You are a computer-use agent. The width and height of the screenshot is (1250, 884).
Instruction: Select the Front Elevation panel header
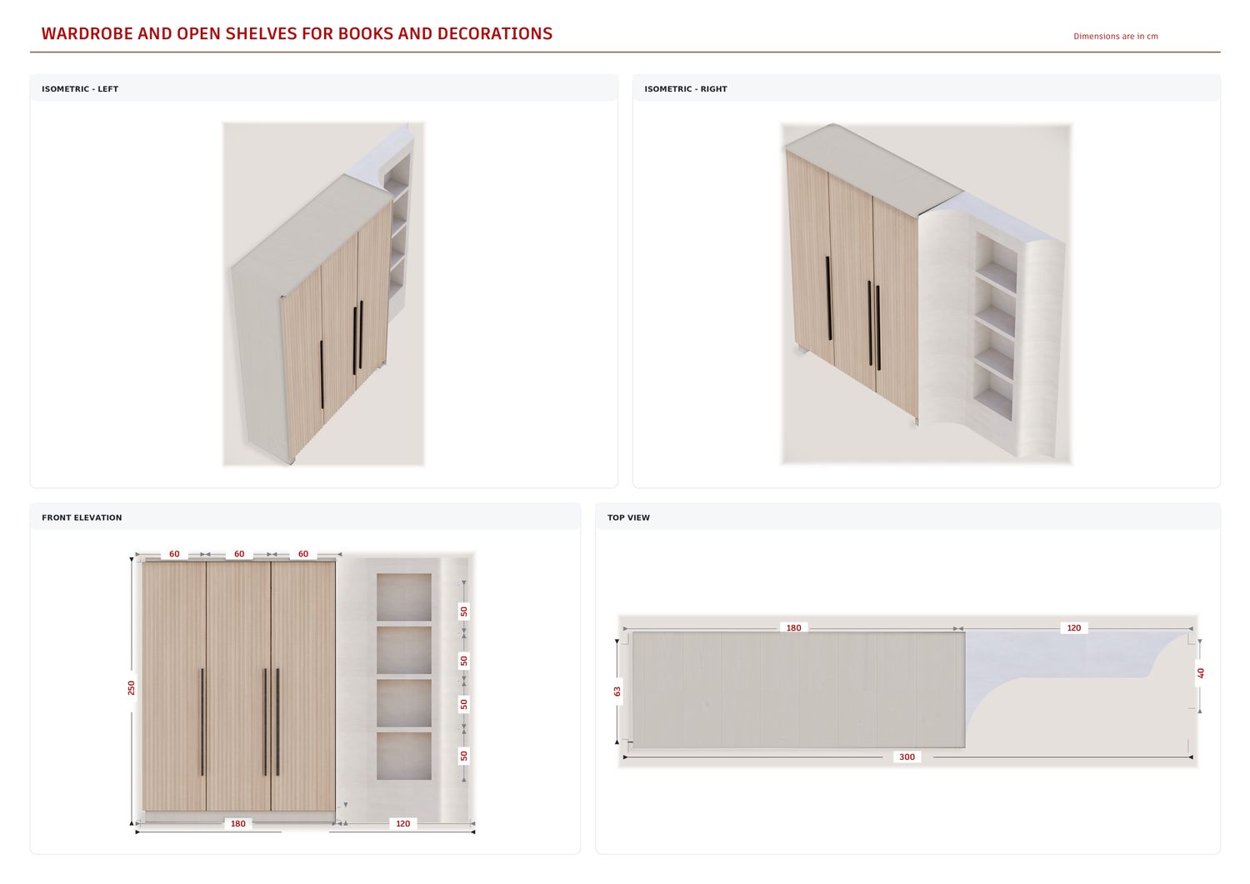pos(305,517)
